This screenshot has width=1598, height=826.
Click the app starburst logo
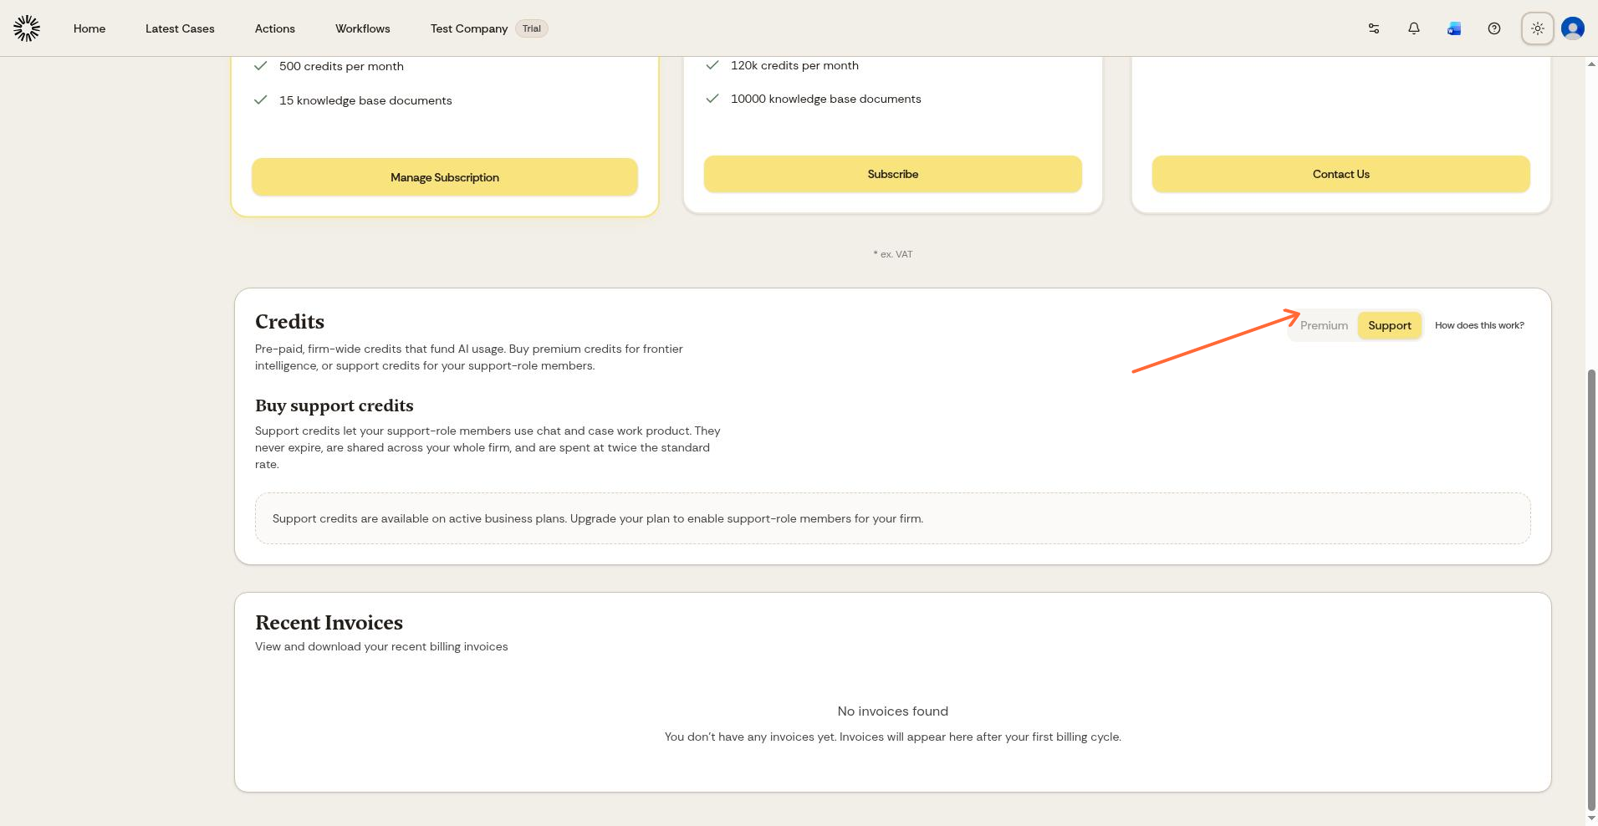(x=27, y=28)
